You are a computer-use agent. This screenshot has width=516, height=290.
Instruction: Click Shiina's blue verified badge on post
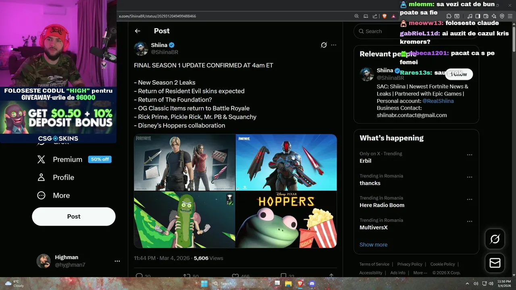tap(172, 45)
